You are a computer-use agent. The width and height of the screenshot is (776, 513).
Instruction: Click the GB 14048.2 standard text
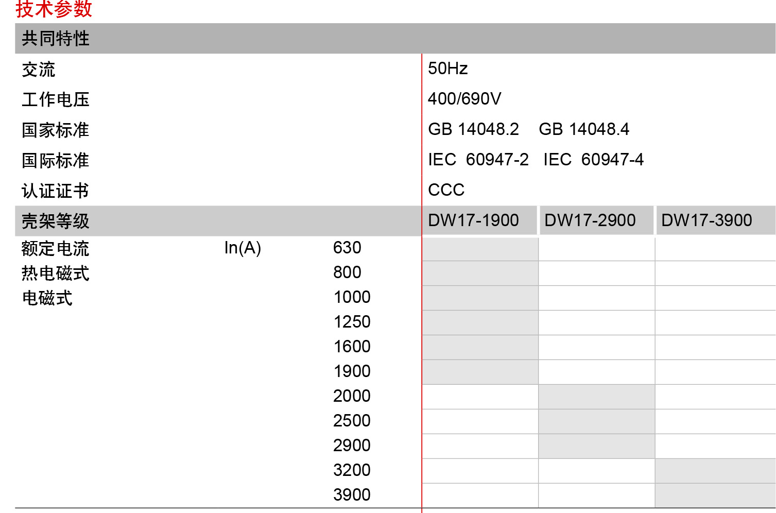coord(473,129)
